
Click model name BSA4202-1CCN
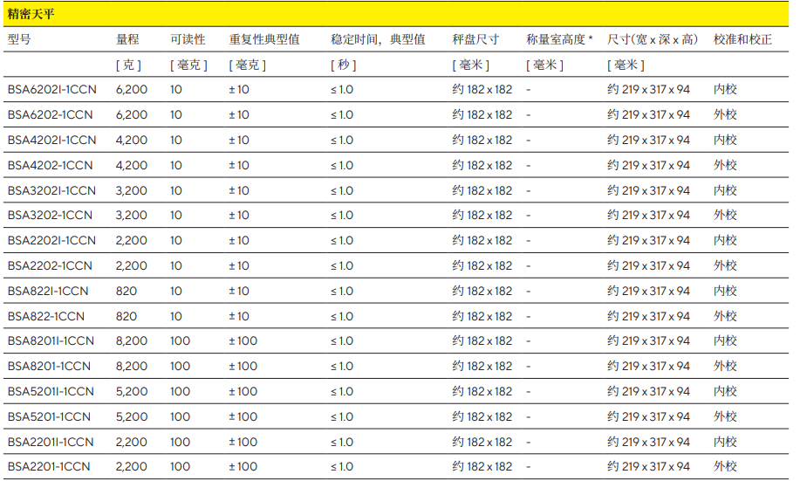click(50, 165)
